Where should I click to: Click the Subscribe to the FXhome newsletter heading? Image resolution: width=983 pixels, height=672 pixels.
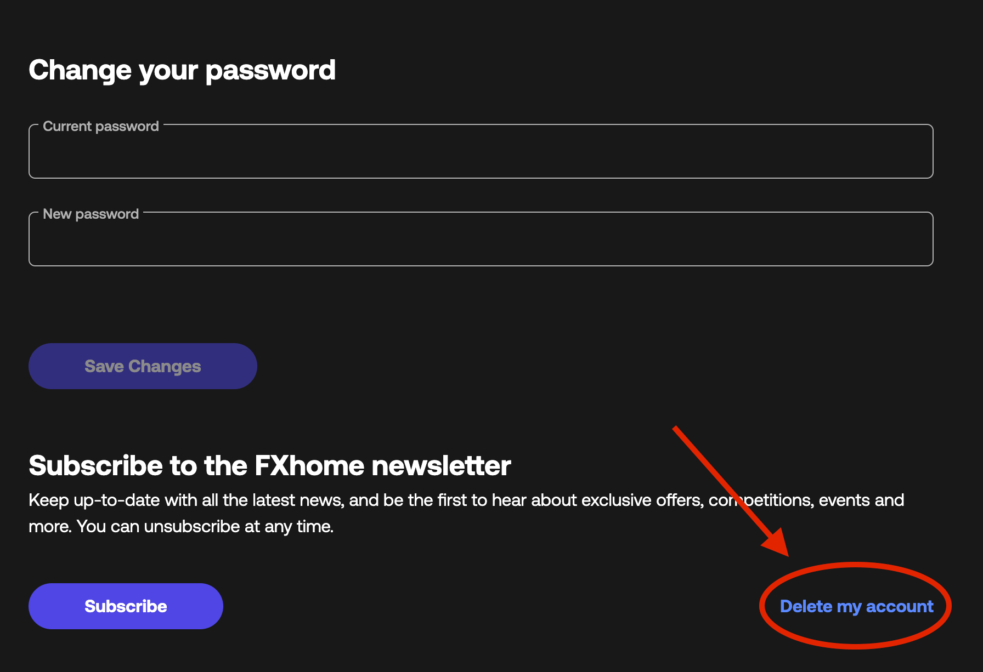coord(270,465)
